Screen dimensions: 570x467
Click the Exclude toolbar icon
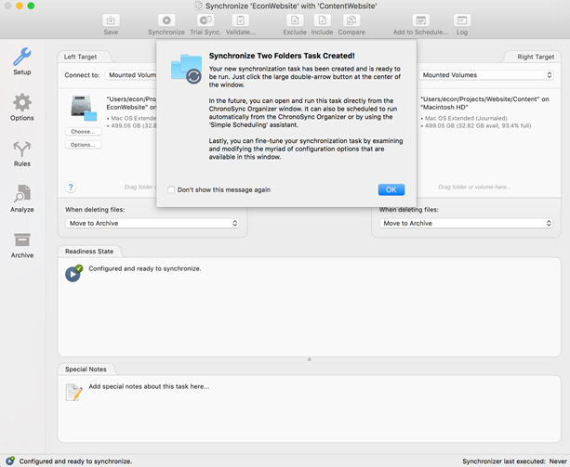click(x=295, y=20)
